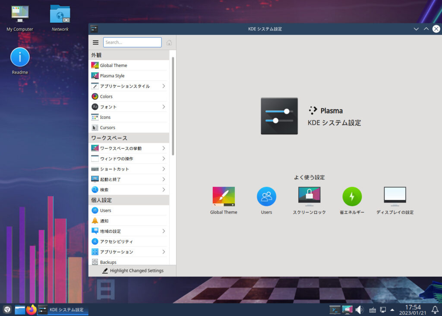
Task: Expand the フォント category chevron
Action: pos(164,107)
